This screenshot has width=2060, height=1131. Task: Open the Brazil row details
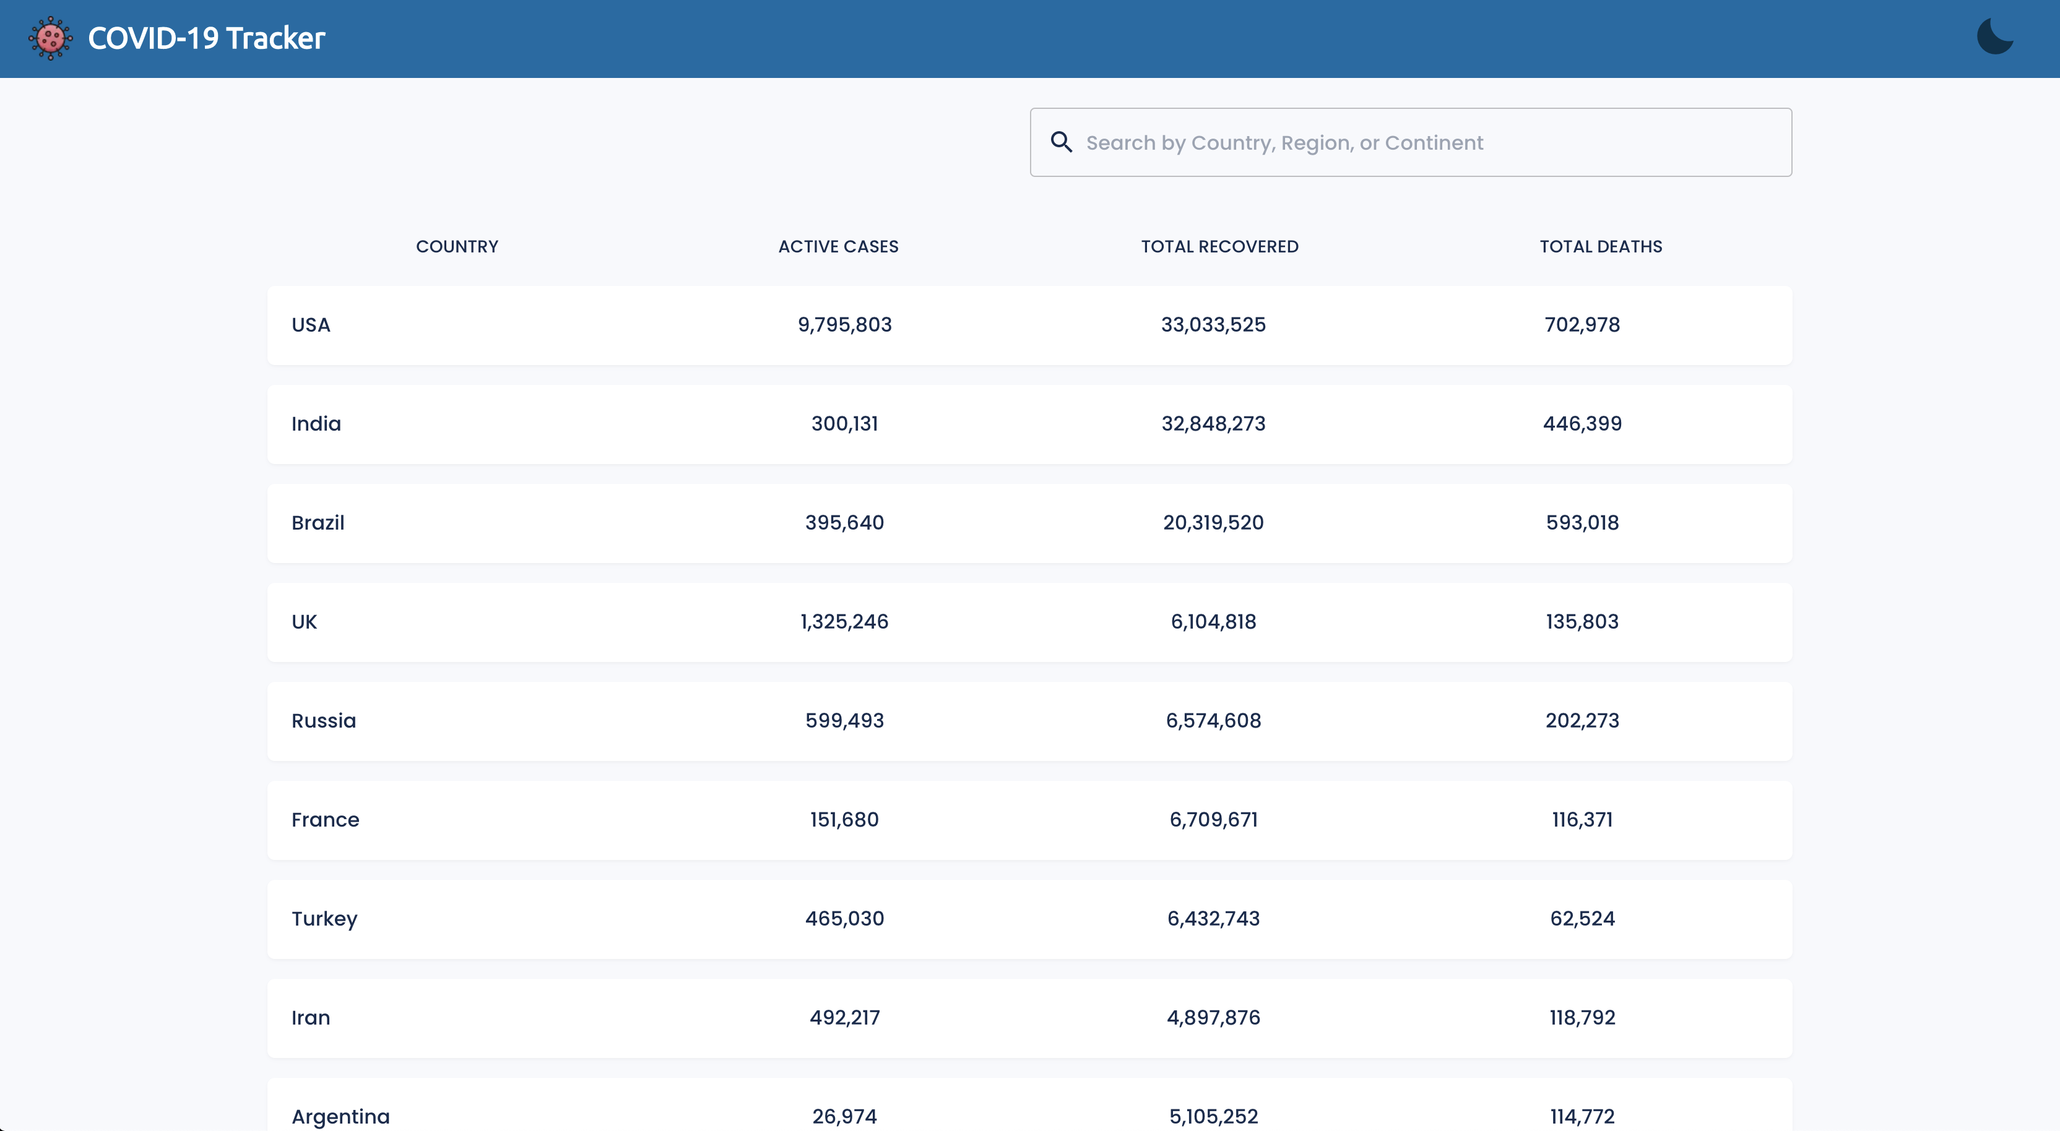click(1029, 523)
